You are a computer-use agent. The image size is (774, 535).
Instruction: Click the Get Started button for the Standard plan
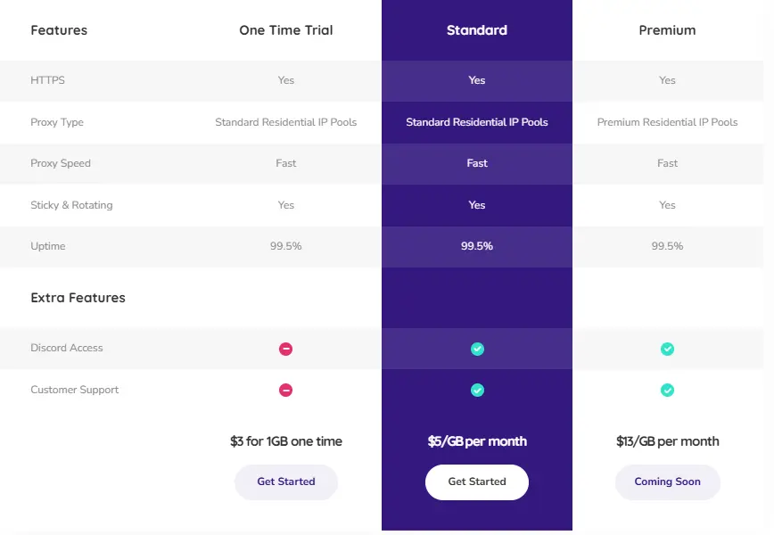click(x=476, y=481)
